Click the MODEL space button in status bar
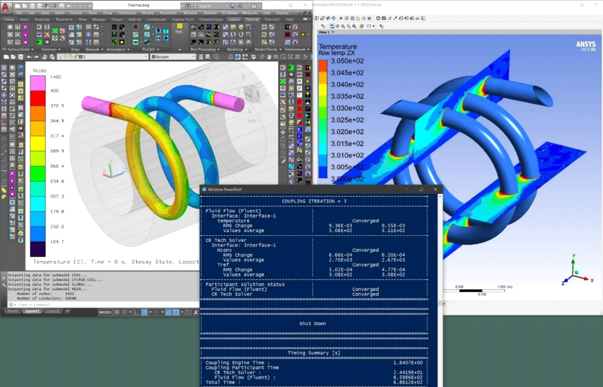Image resolution: width=603 pixels, height=387 pixels. point(105,312)
